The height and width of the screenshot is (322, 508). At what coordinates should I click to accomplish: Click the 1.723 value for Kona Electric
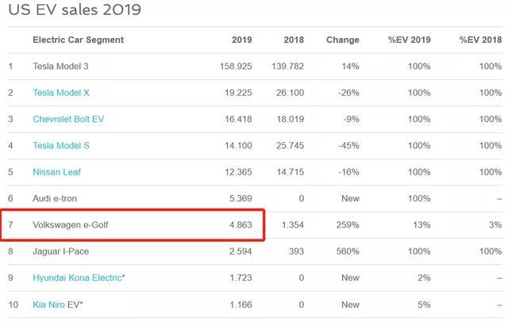pyautogui.click(x=241, y=278)
